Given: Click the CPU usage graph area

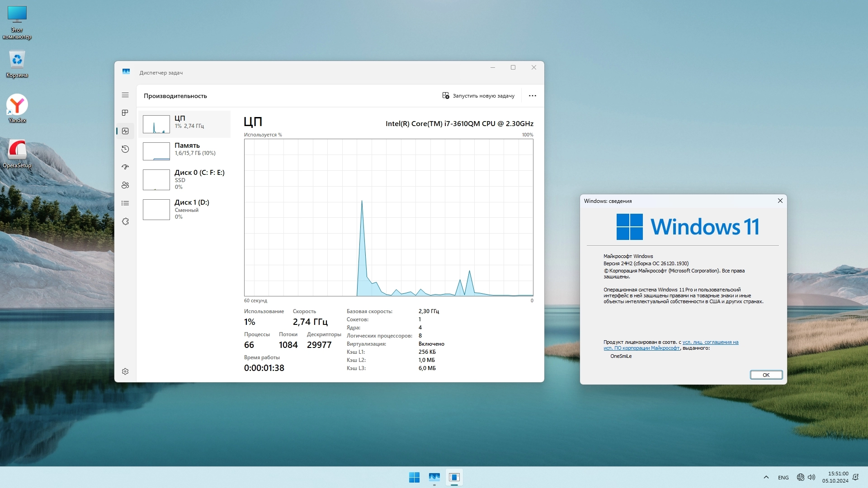Looking at the screenshot, I should click(388, 217).
